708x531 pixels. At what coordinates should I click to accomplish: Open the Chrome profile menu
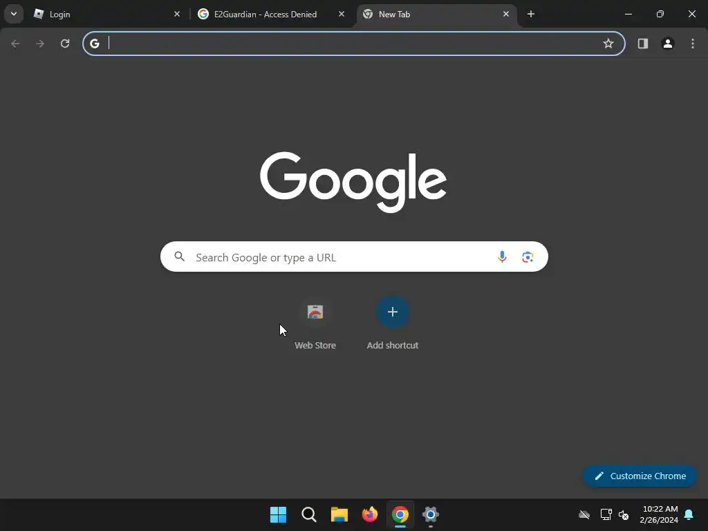click(668, 44)
